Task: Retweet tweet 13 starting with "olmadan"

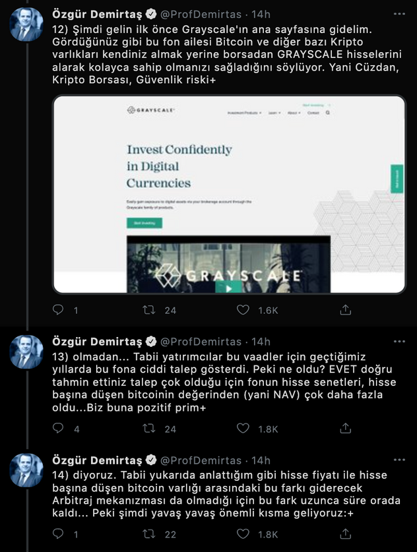Action: 151,428
